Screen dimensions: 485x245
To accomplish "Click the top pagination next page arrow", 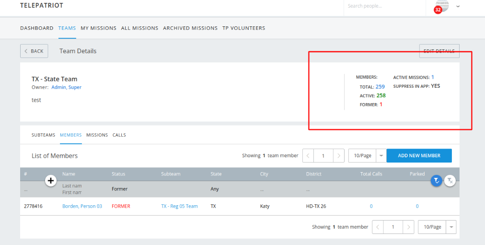I will [x=339, y=156].
